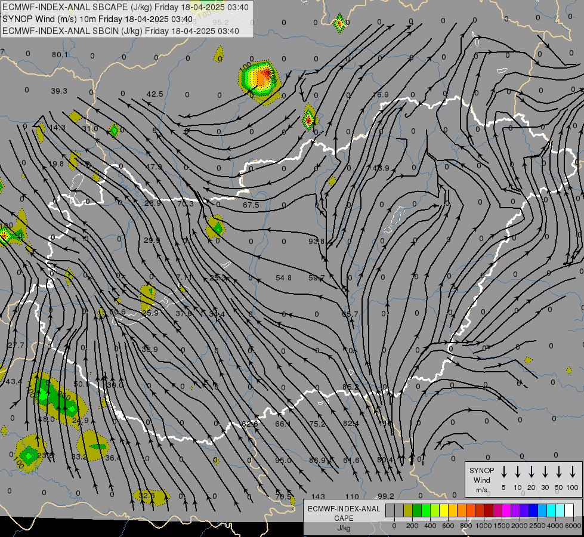Click the map value '36.9'
This screenshot has height=537, width=584.
point(149,350)
